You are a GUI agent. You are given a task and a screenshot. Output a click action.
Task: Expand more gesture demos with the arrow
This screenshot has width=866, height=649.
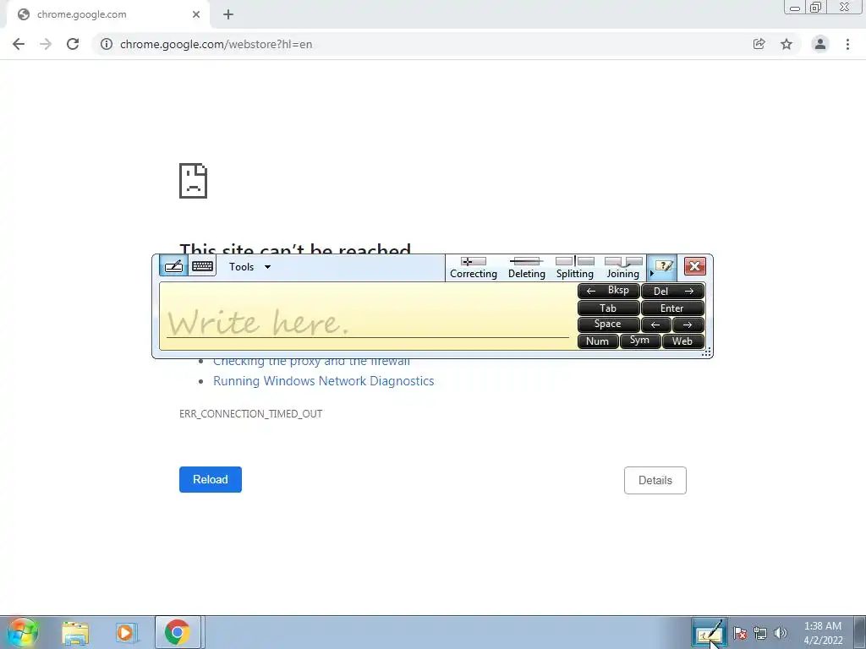(x=651, y=273)
